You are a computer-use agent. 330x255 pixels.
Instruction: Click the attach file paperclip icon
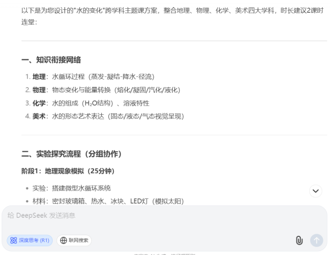299,240
